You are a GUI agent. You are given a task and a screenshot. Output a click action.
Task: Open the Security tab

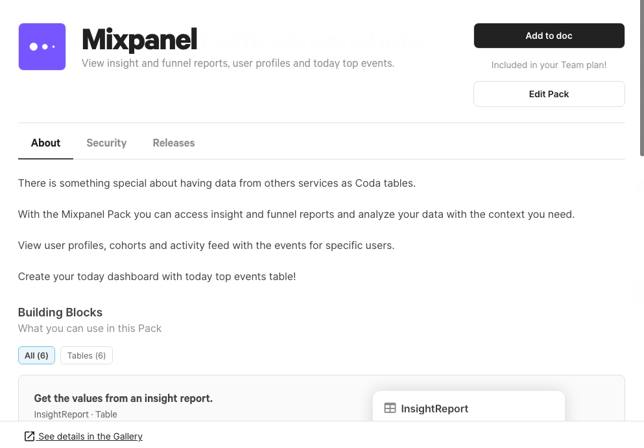pyautogui.click(x=106, y=143)
